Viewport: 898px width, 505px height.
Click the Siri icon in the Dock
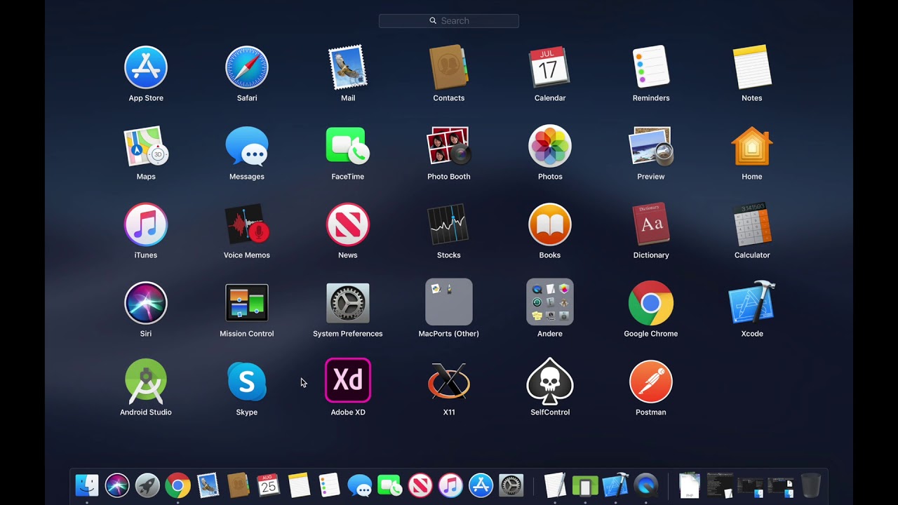click(117, 485)
